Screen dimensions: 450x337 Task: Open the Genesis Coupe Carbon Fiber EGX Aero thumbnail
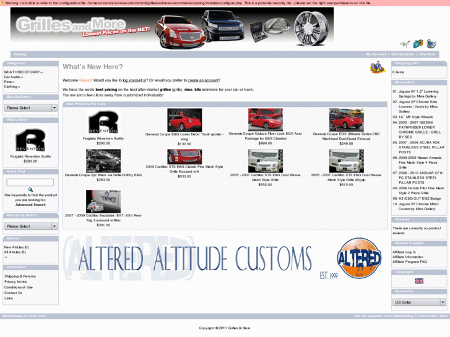tap(266, 119)
